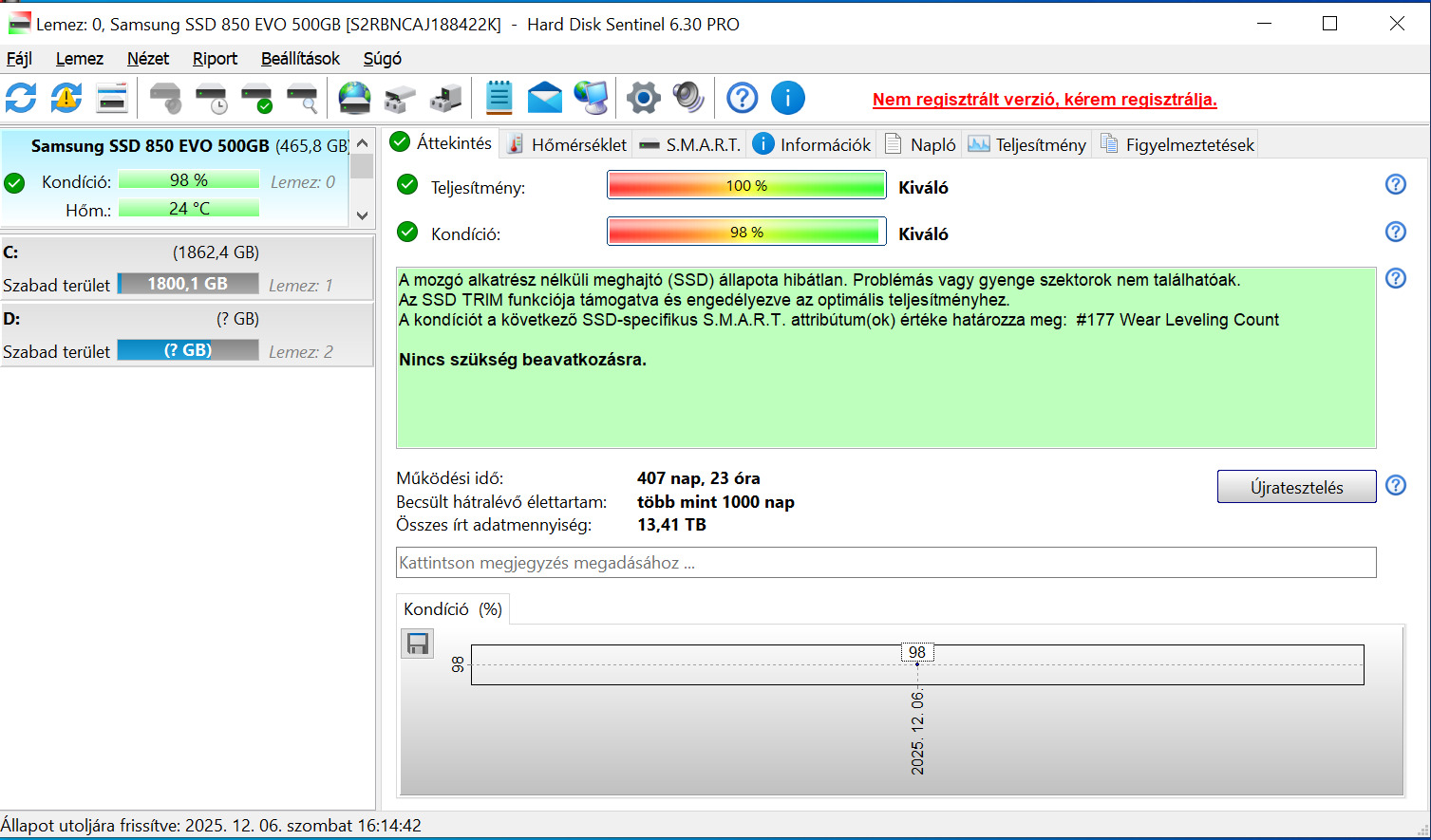Click the blue refresh arrows toolbar icon
Screen dimensions: 1431x840
(21, 98)
